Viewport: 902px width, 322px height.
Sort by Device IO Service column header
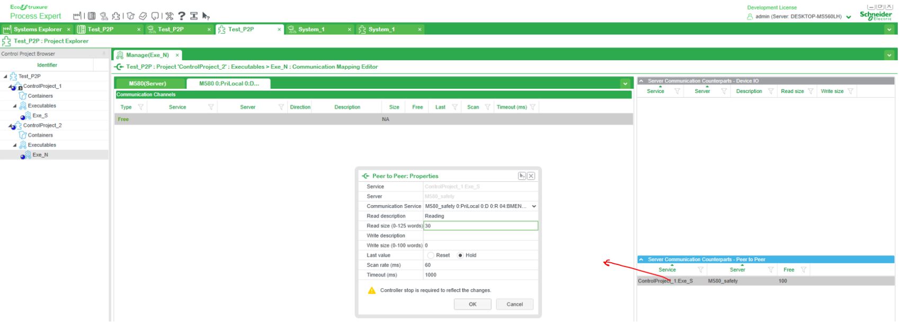point(655,91)
